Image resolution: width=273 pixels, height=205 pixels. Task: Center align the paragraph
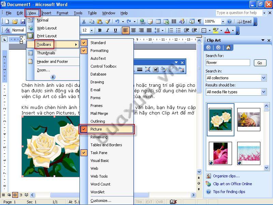pyautogui.click(x=133, y=30)
